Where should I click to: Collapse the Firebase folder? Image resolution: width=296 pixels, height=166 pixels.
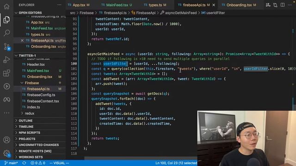pos(32,83)
